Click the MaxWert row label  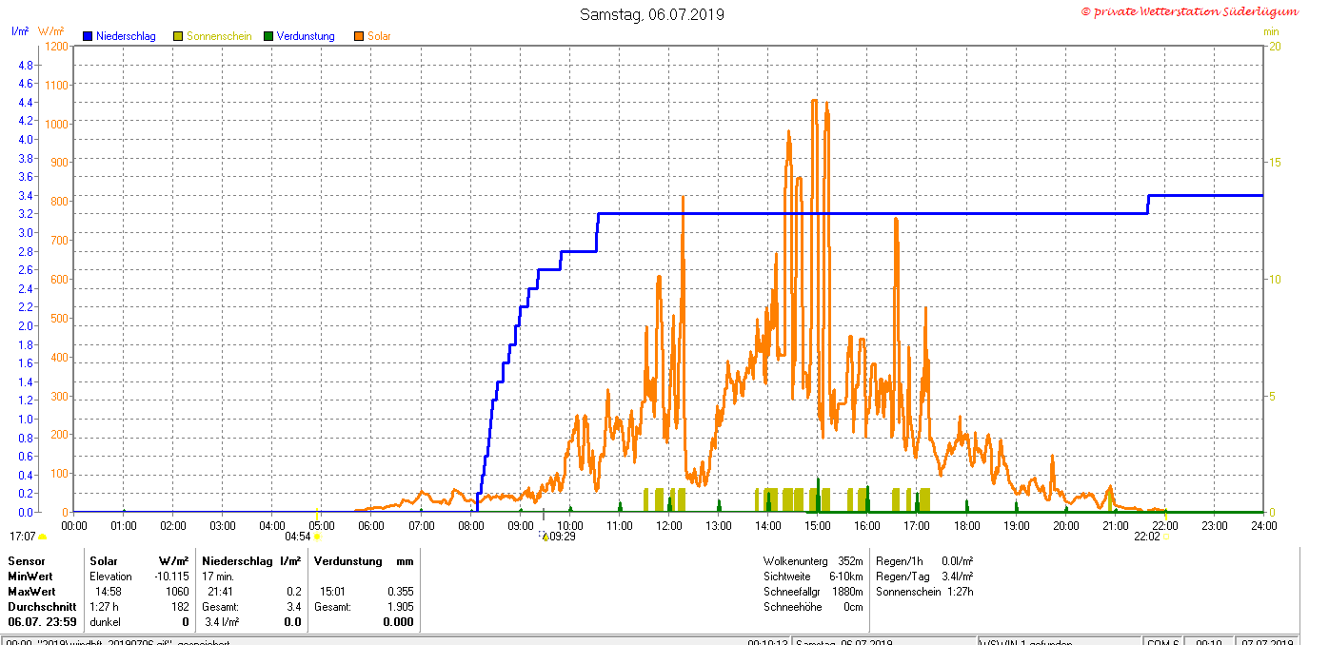[31, 592]
